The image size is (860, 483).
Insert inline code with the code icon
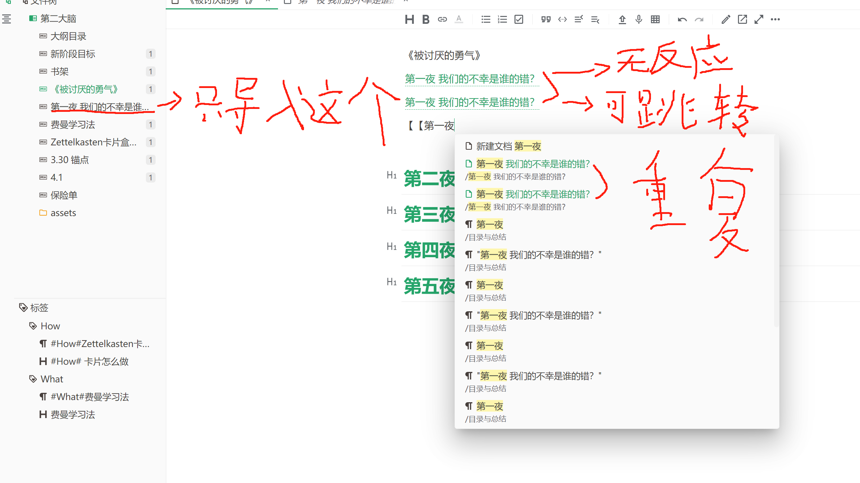(x=562, y=19)
